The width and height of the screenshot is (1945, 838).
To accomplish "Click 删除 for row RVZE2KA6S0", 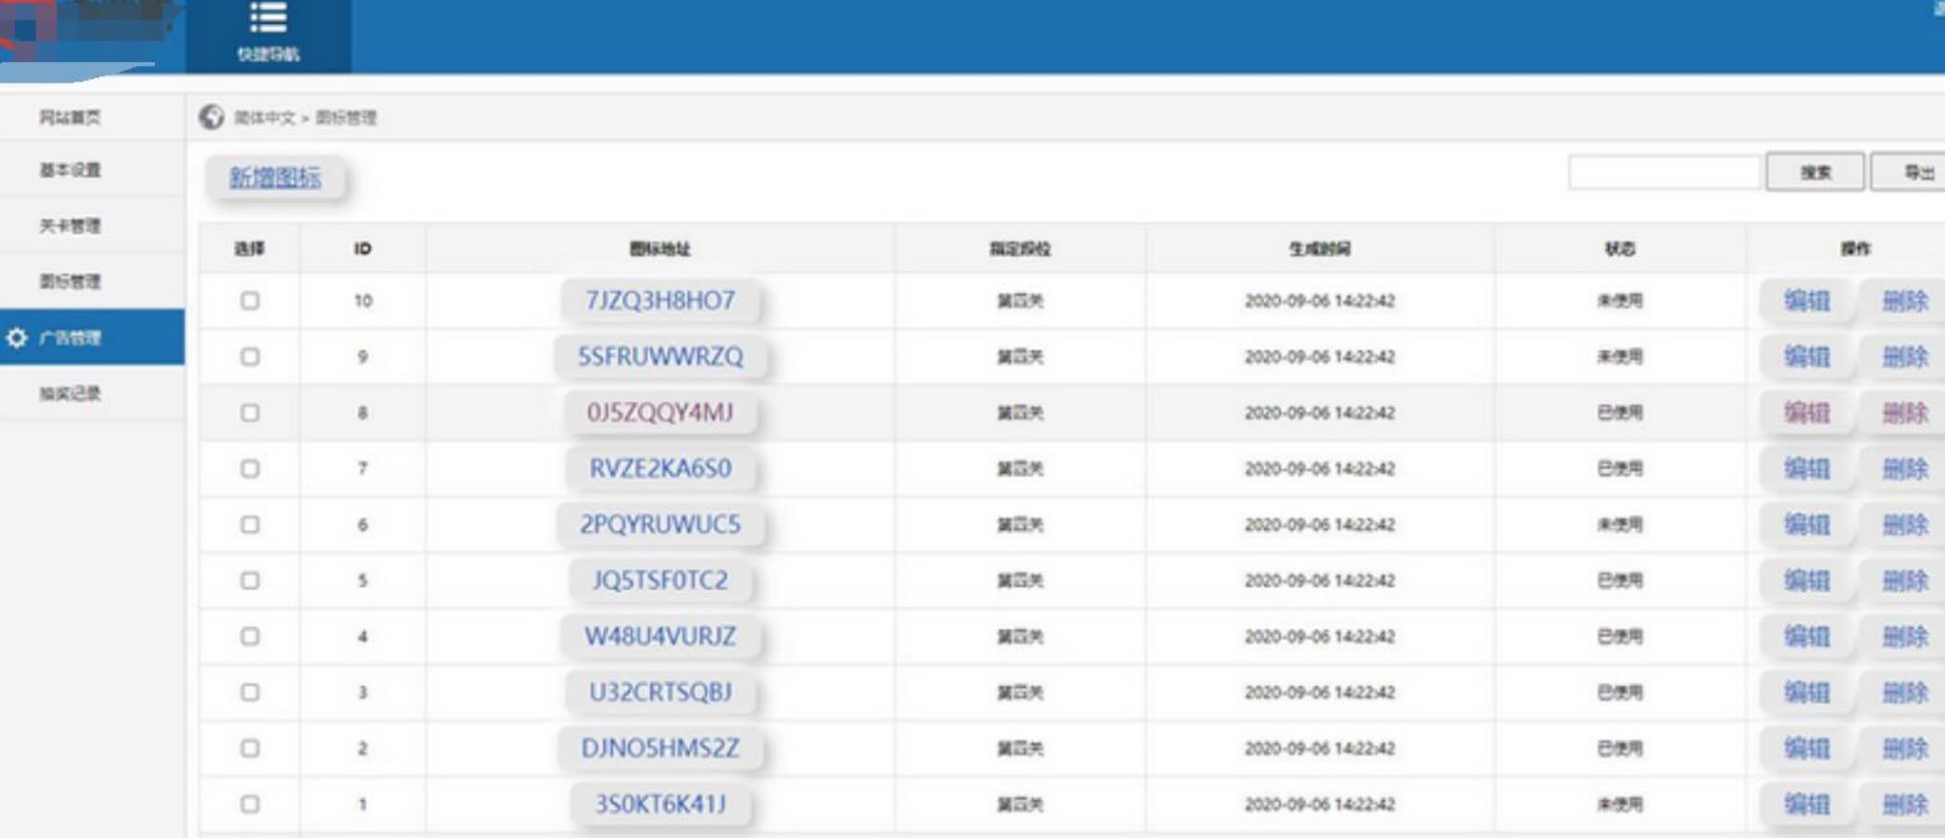I will coord(1905,469).
